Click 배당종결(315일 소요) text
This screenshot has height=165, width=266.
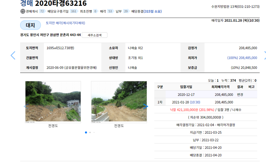click(x=147, y=11)
